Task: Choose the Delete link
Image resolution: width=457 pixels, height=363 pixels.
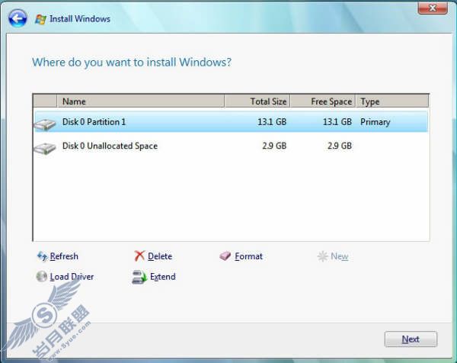Action: (160, 256)
